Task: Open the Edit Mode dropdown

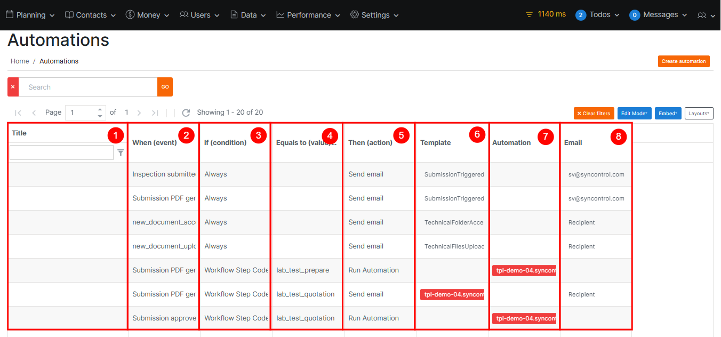Action: (634, 114)
